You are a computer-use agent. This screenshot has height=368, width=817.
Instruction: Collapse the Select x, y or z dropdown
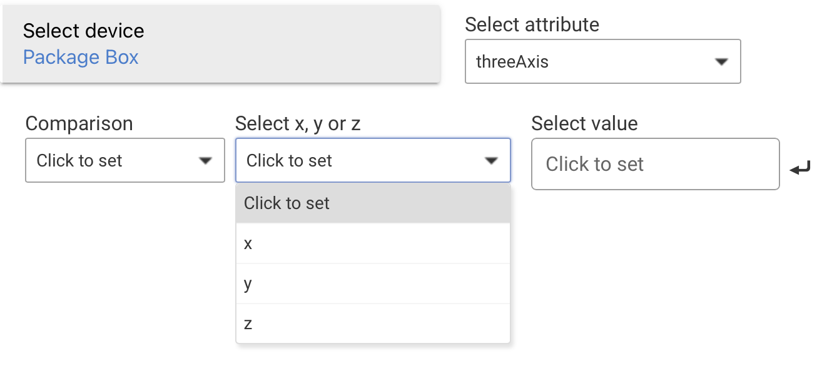(373, 160)
